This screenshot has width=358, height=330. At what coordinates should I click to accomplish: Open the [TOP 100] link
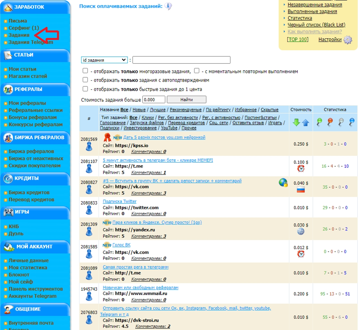[x=298, y=39]
